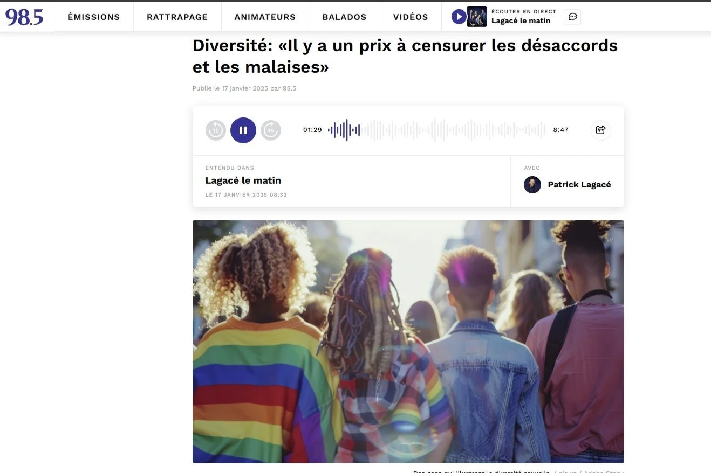Image resolution: width=711 pixels, height=473 pixels.
Task: Click the 98.5 logo
Action: click(x=24, y=17)
